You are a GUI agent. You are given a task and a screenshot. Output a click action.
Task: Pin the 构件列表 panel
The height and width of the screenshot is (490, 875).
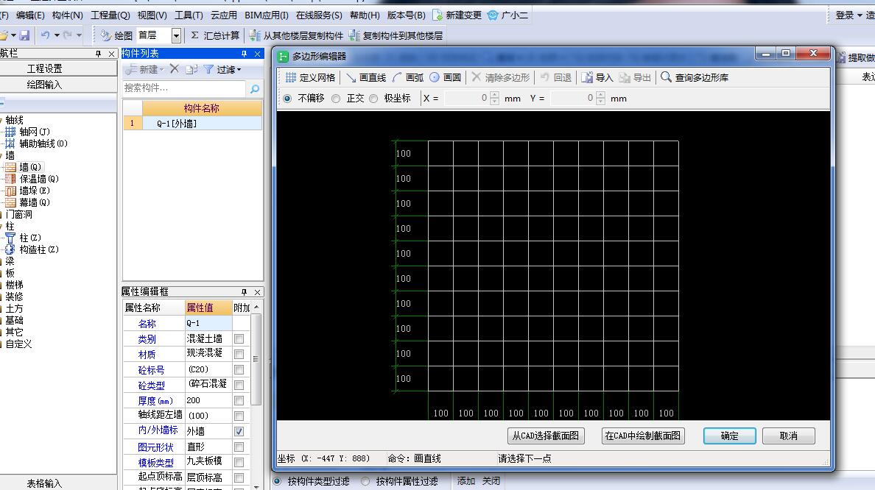coord(244,54)
